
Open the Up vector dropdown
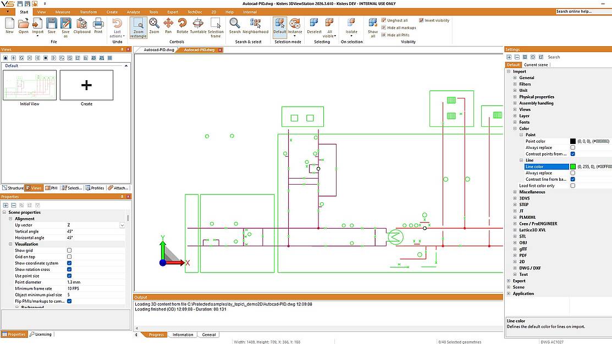pos(122,225)
